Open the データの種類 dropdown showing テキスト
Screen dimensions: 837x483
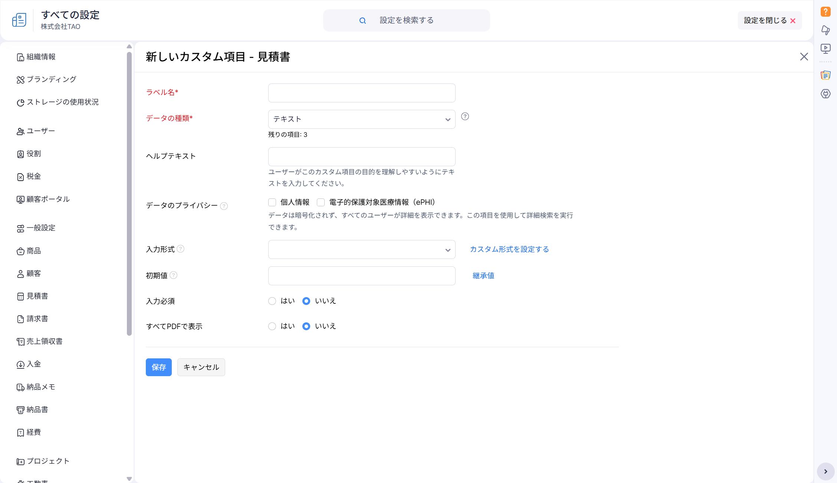click(x=361, y=119)
